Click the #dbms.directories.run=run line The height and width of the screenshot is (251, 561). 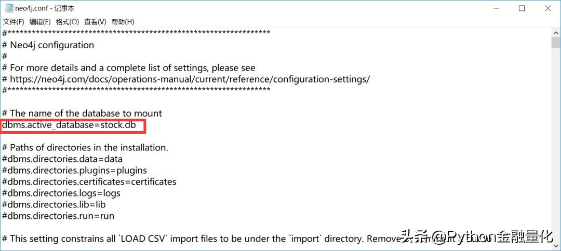click(x=58, y=216)
